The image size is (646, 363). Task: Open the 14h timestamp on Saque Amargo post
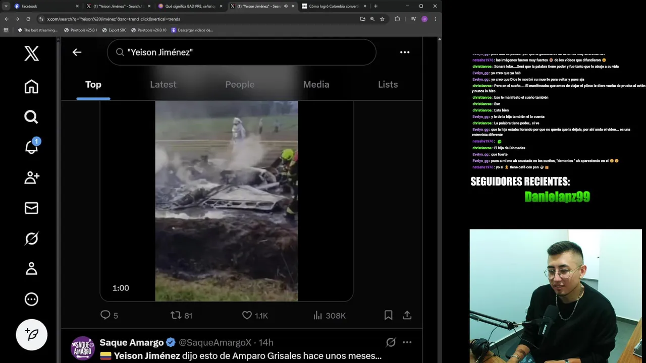(266, 342)
